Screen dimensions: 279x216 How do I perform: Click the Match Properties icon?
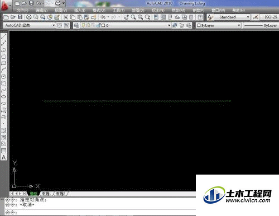86,17
